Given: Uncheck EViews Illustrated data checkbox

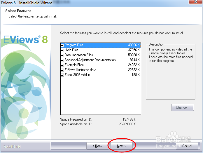Looking at the screenshot, I should [x=62, y=70].
